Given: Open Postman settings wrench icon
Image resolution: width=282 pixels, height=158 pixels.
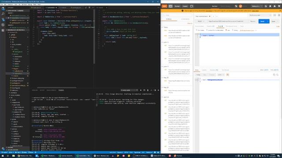Looking at the screenshot, I should (x=275, y=6).
